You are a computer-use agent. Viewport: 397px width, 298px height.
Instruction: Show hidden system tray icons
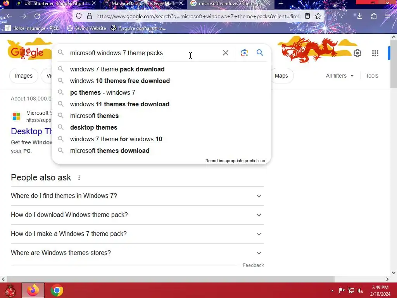332,291
